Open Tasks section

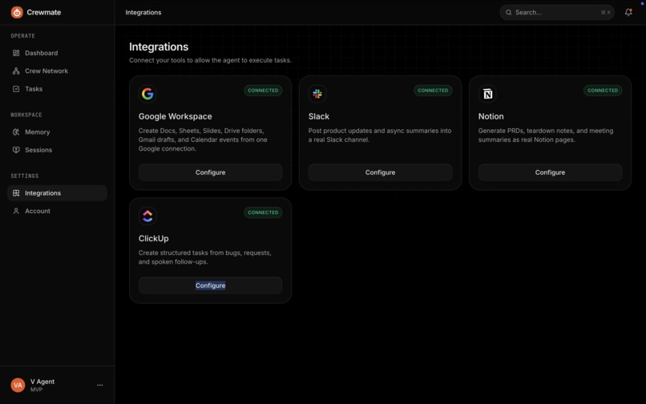click(x=57, y=89)
